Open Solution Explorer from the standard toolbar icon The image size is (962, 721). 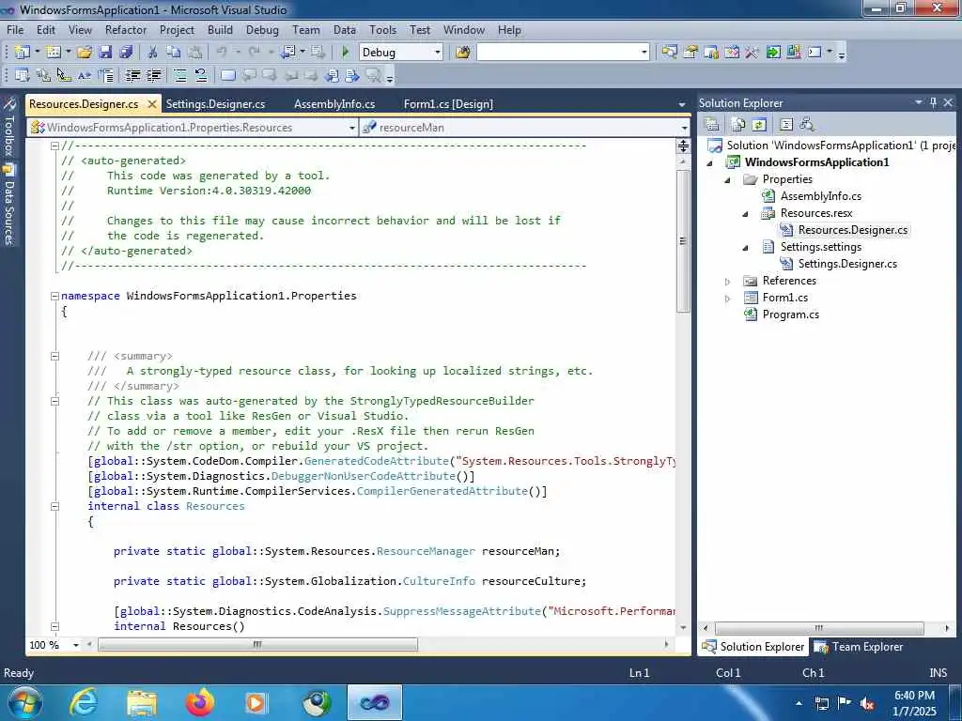(x=669, y=53)
